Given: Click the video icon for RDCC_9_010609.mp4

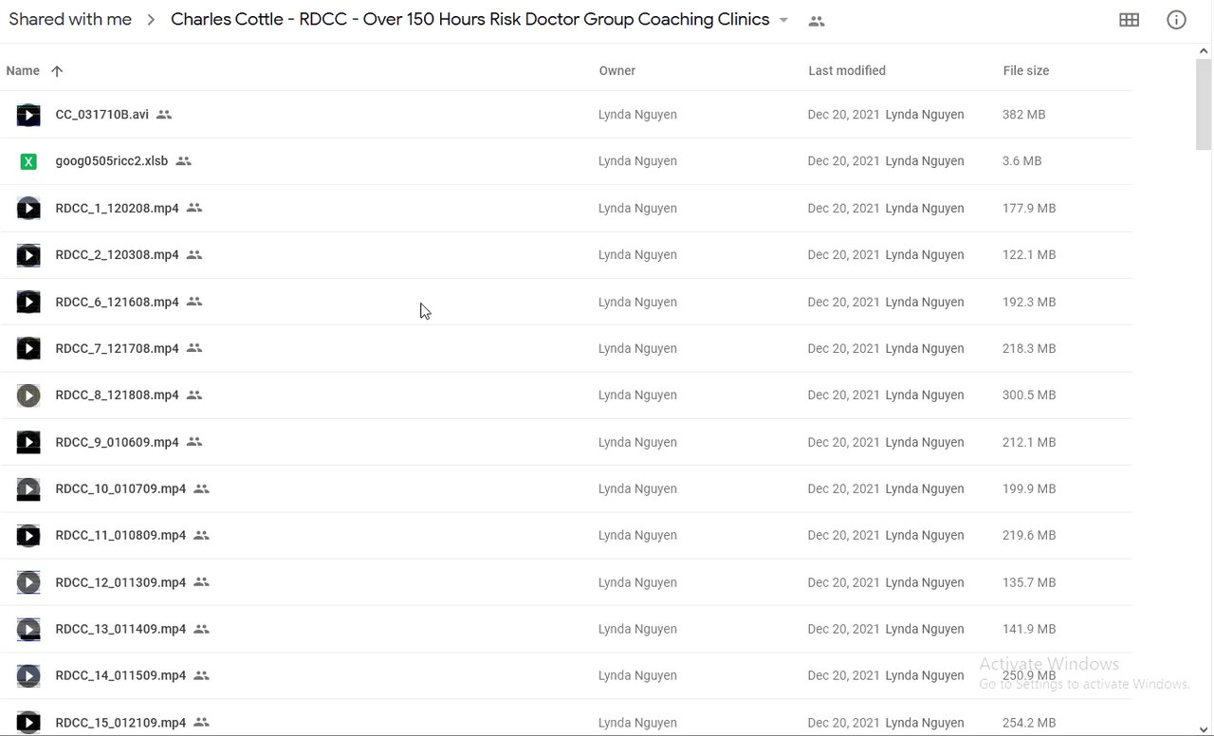Looking at the screenshot, I should [28, 442].
